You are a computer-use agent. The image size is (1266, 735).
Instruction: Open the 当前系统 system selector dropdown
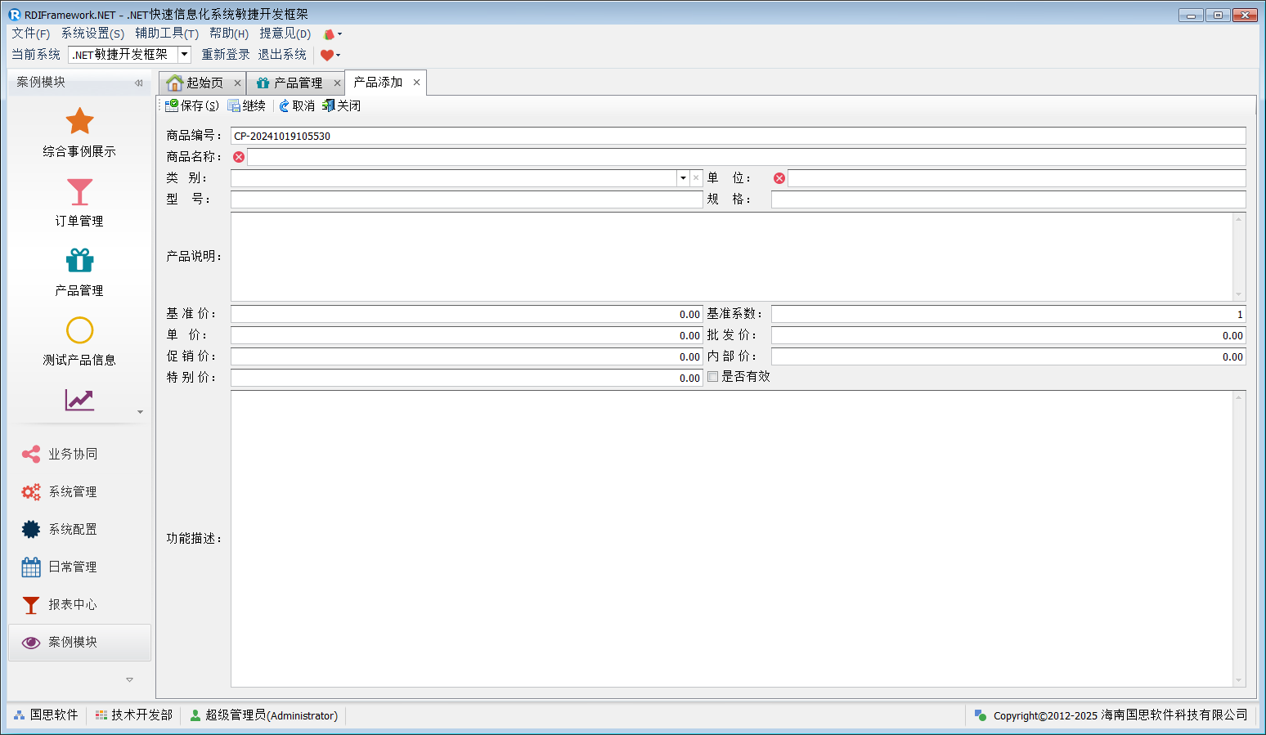pos(184,55)
